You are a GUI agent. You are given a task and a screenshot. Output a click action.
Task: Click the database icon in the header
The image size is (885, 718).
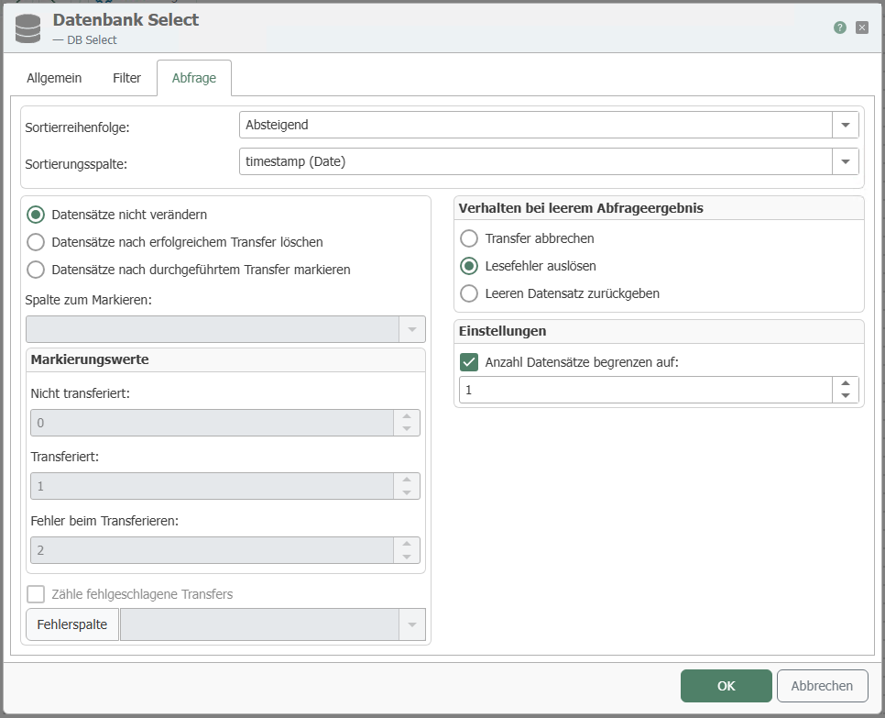[x=28, y=28]
